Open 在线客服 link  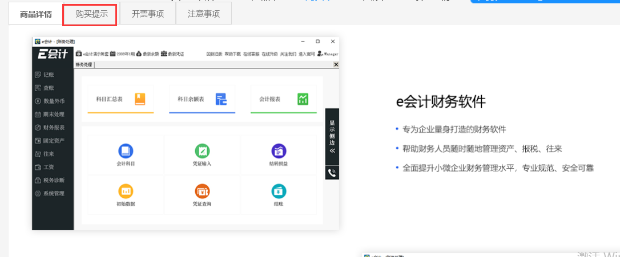(x=251, y=54)
